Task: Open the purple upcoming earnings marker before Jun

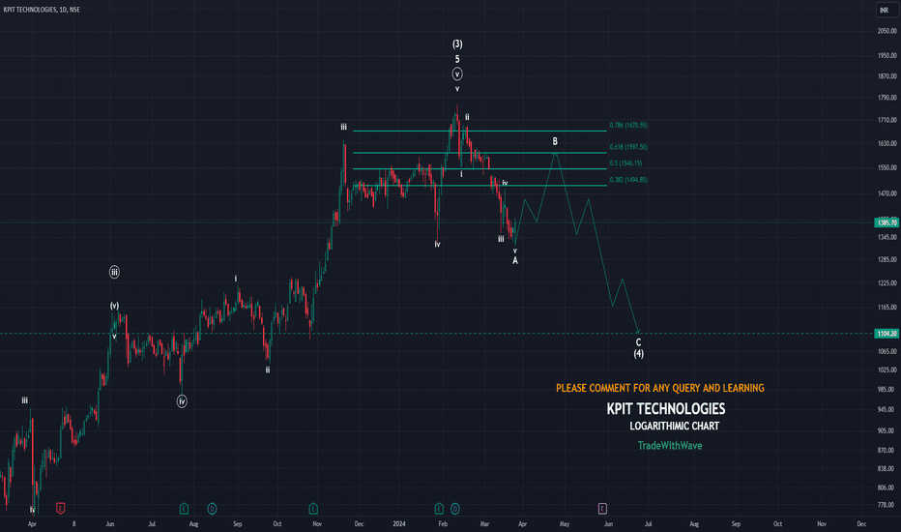Action: click(602, 509)
